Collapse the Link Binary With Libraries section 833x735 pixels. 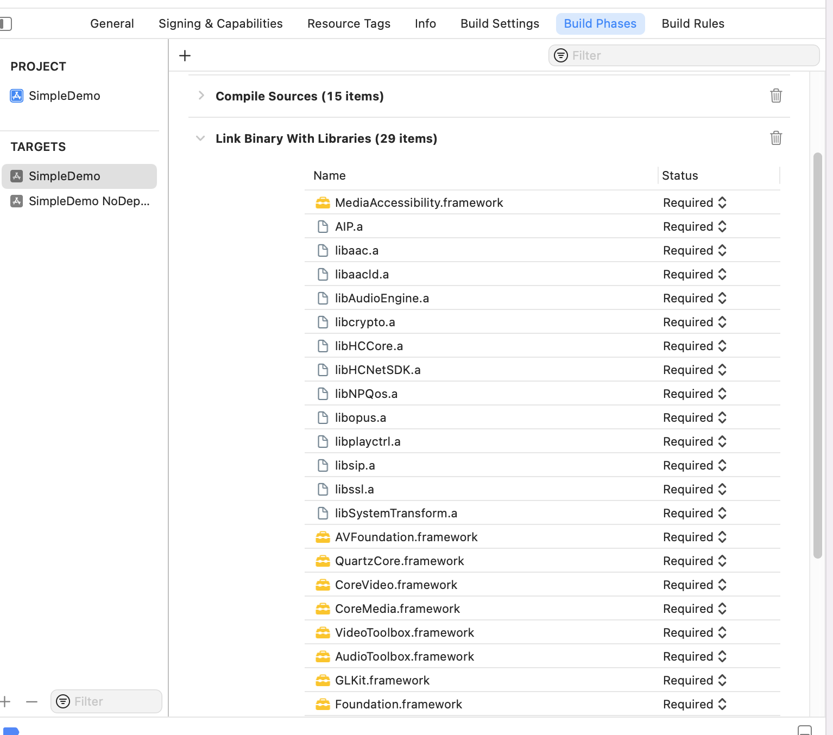coord(200,138)
